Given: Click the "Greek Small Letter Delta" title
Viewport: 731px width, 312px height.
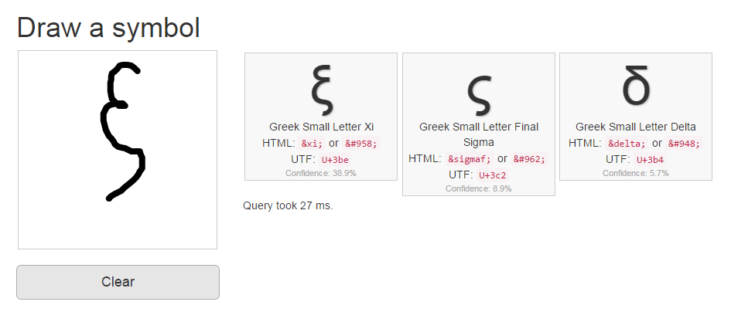Looking at the screenshot, I should tap(635, 127).
